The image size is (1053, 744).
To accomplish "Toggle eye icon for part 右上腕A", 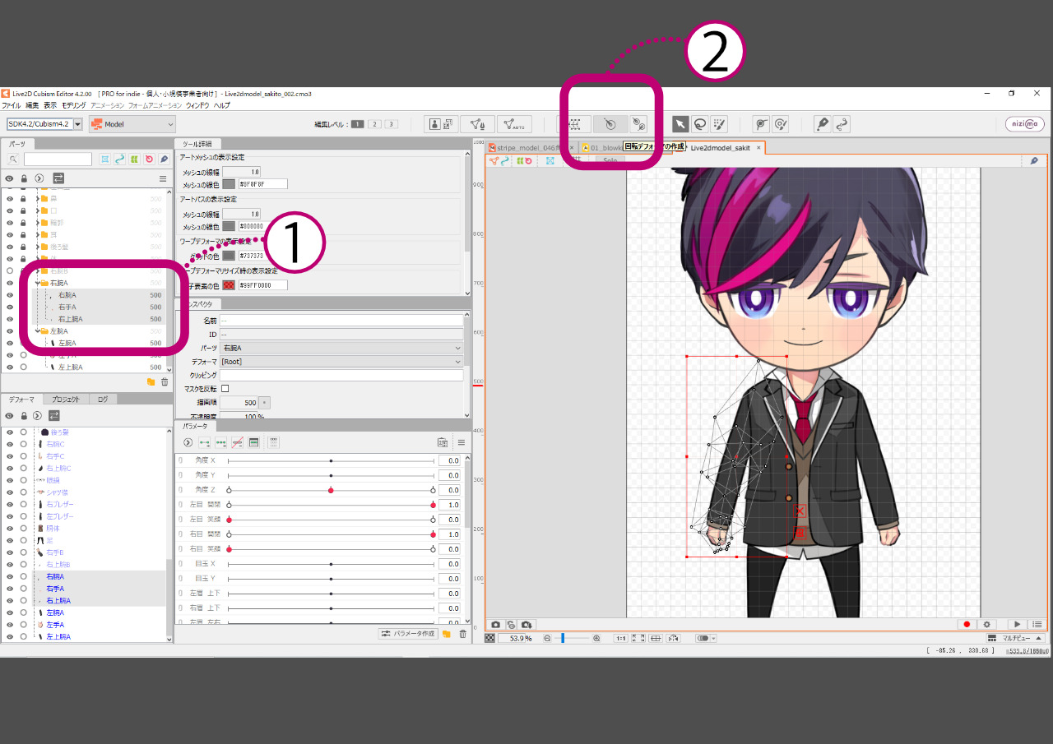I will (10, 319).
